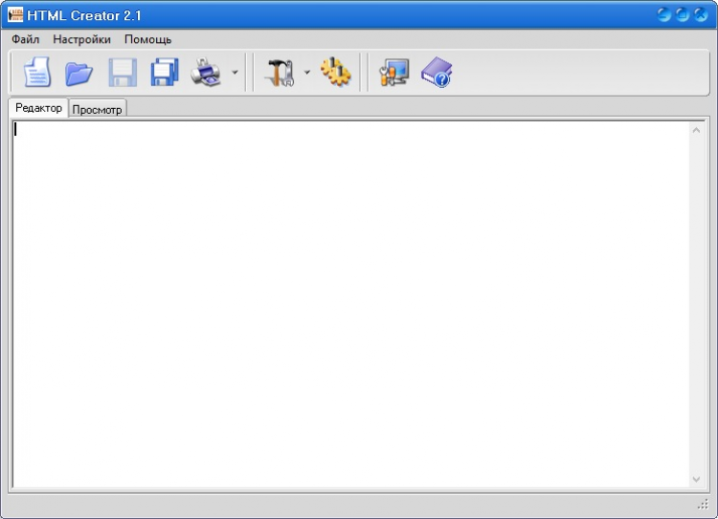Maximize the HTML Creator window
This screenshot has width=718, height=519.
tap(683, 15)
